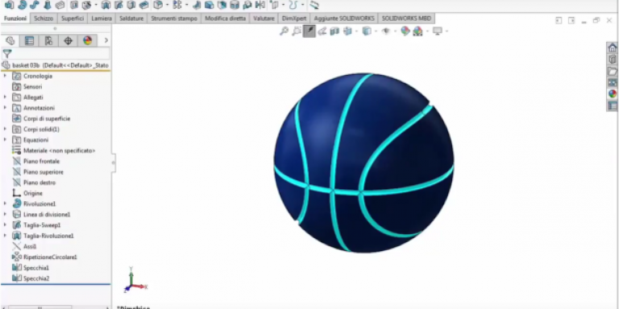Switch to the DimXpertManager crosshair tab
Viewport: 619px width, 309px height.
[68, 40]
